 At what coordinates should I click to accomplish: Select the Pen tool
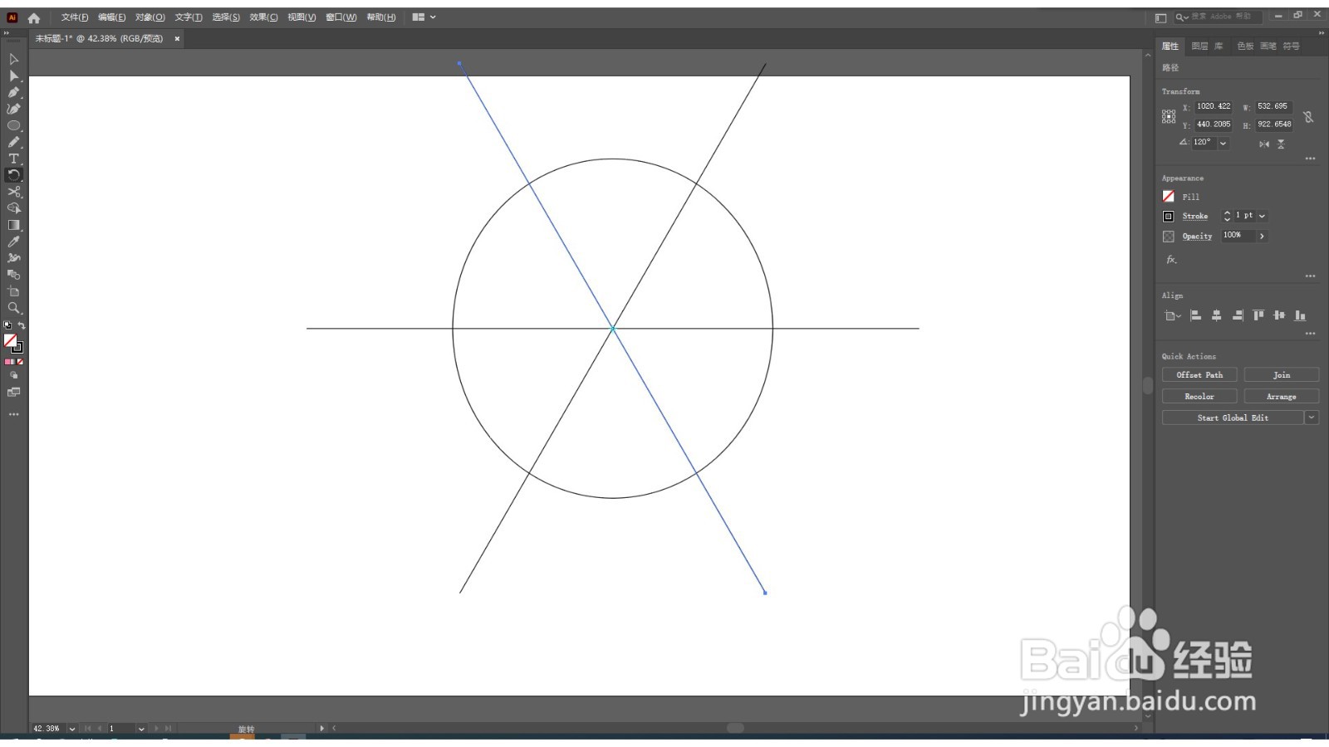[13, 92]
